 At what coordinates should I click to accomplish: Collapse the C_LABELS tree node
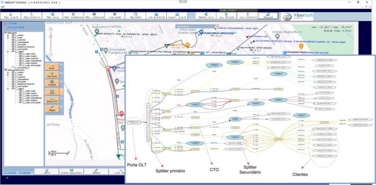[x=8, y=89]
